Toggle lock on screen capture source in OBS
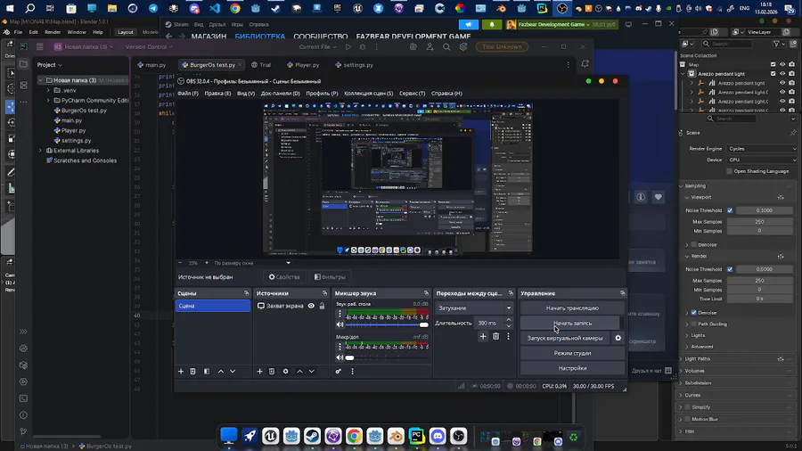Image resolution: width=802 pixels, height=451 pixels. click(322, 306)
